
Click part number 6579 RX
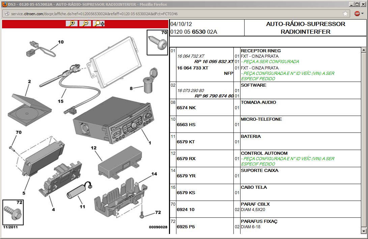[186, 159]
